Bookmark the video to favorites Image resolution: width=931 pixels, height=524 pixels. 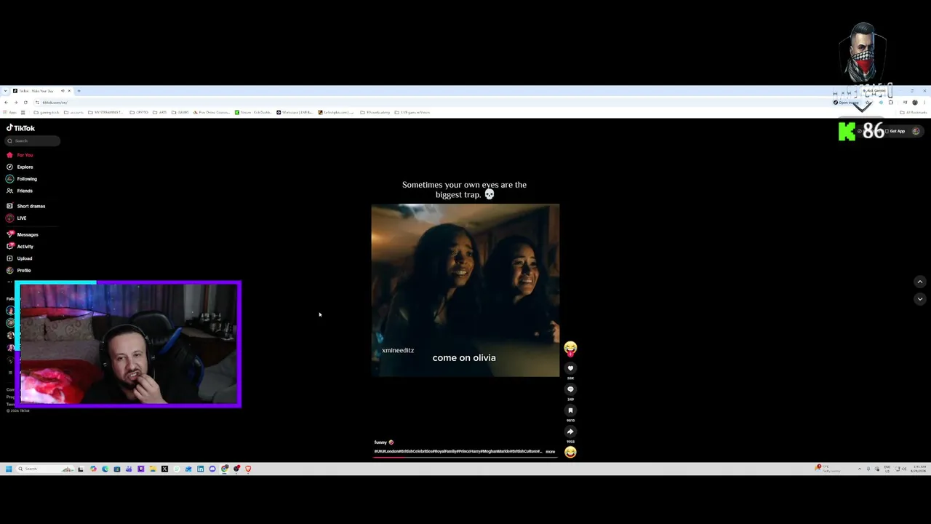(x=570, y=410)
